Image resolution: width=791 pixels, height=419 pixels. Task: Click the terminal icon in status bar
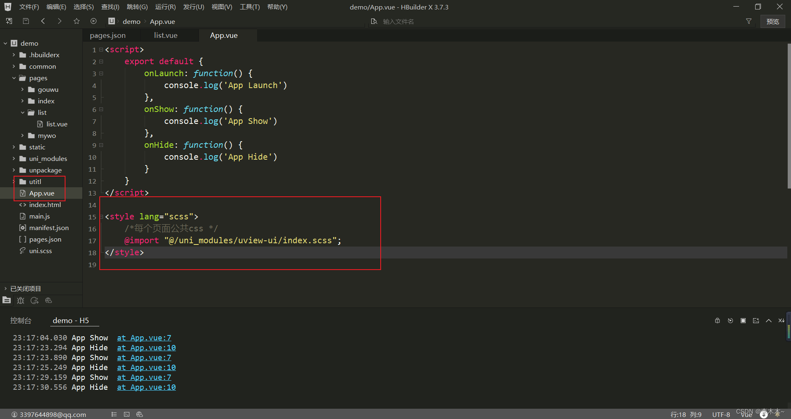click(126, 414)
